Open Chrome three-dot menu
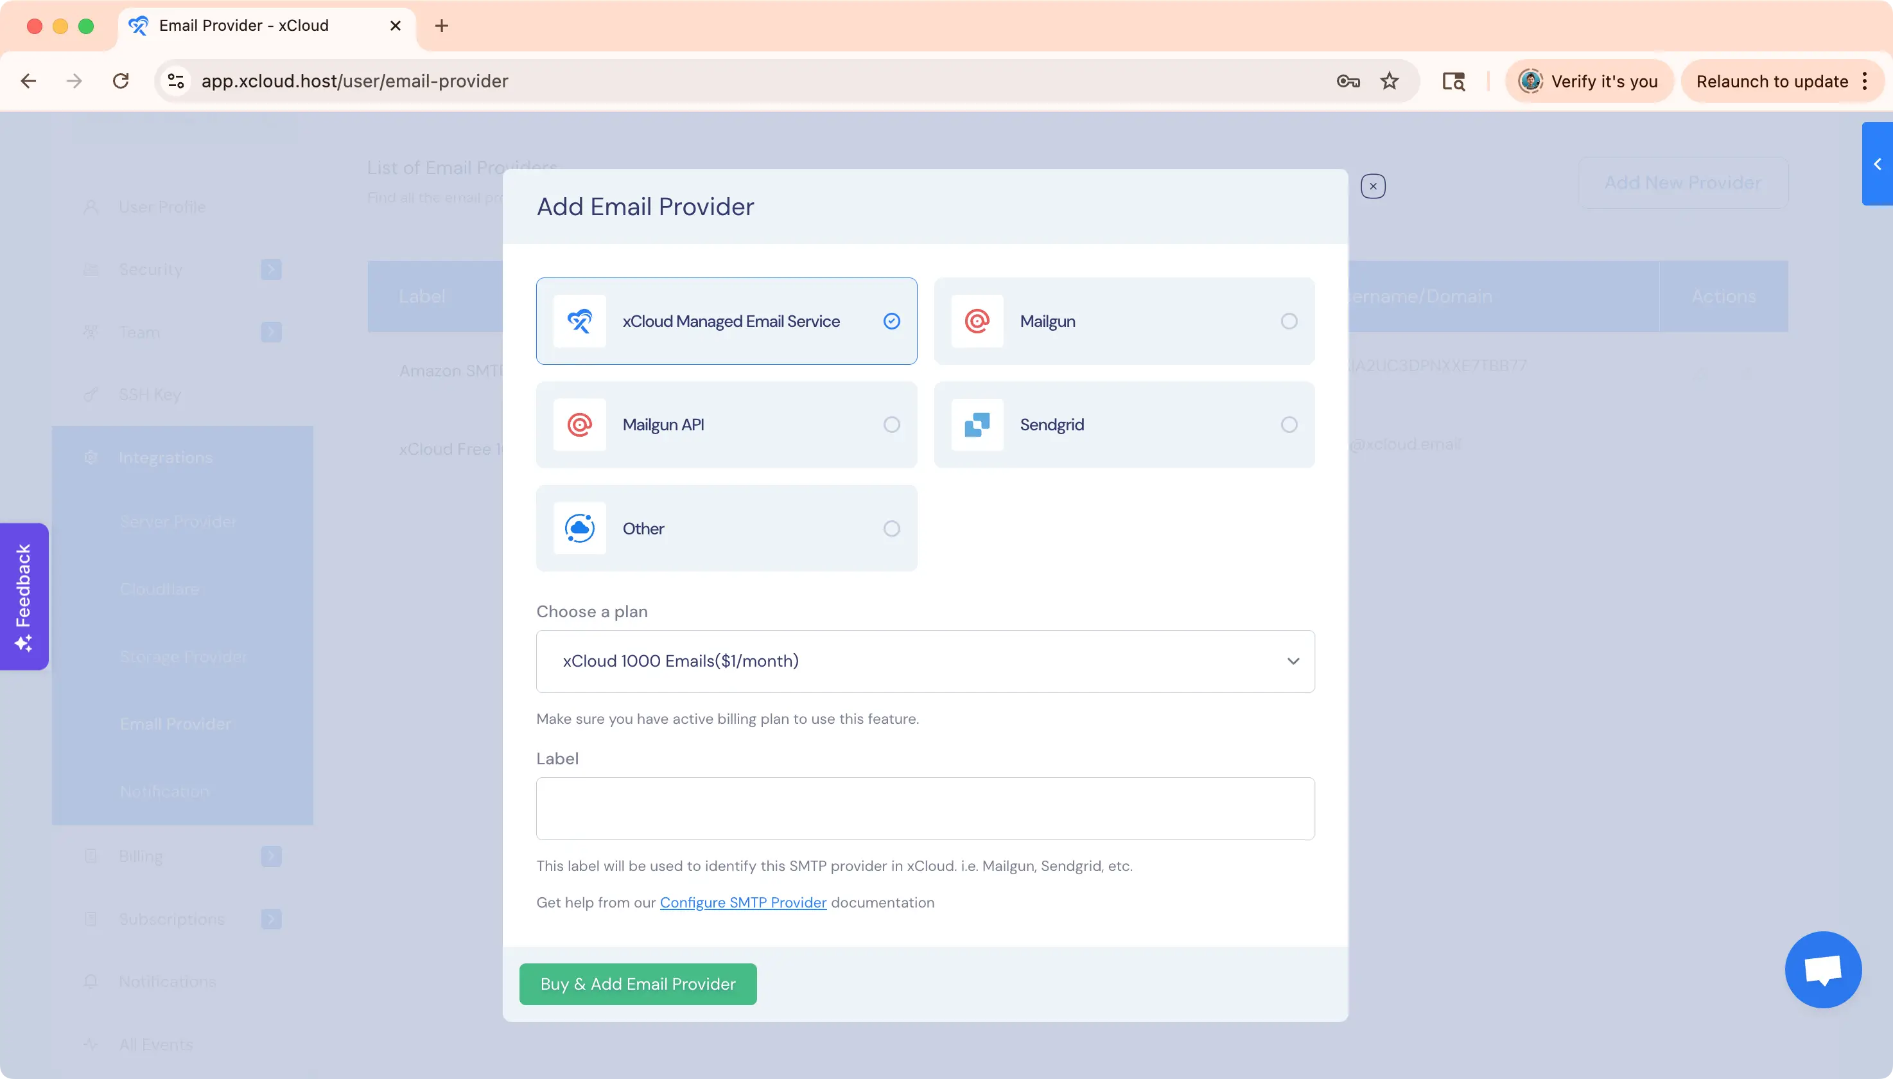The height and width of the screenshot is (1079, 1893). 1865,81
